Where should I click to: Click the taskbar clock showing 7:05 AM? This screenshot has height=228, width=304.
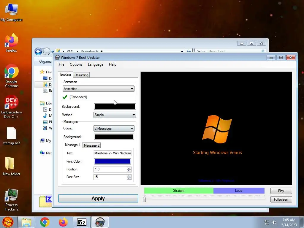coord(289,222)
